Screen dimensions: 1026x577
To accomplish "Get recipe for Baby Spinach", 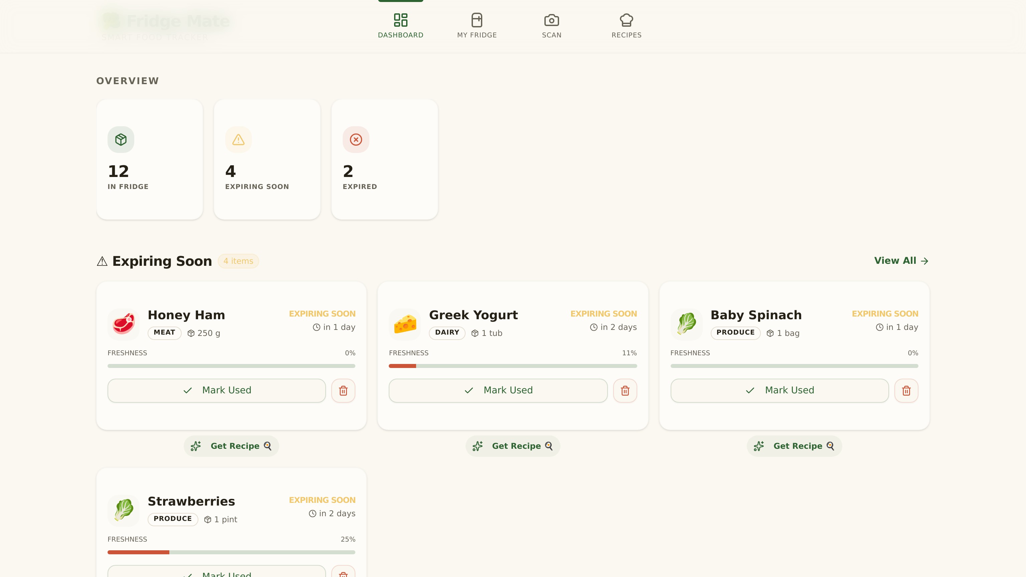I will tap(794, 446).
